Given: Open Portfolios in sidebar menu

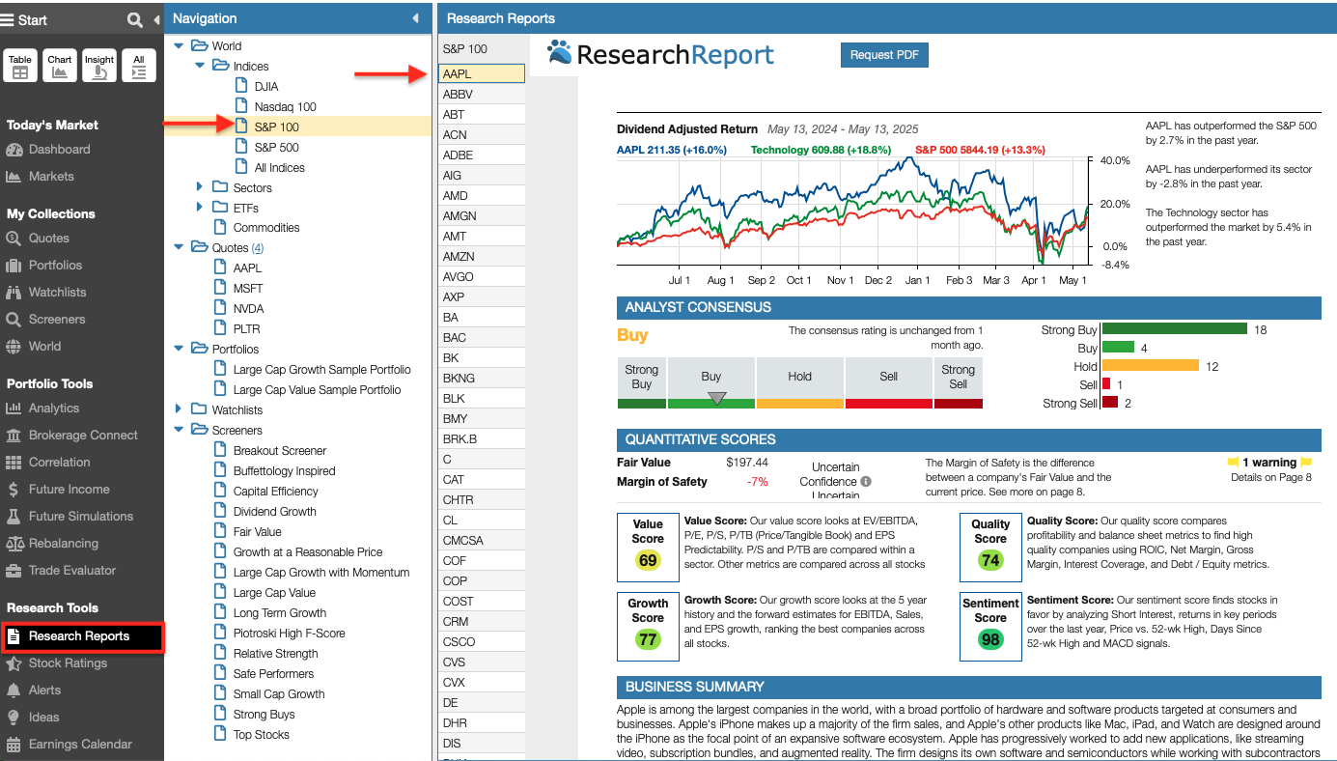Looking at the screenshot, I should point(55,266).
